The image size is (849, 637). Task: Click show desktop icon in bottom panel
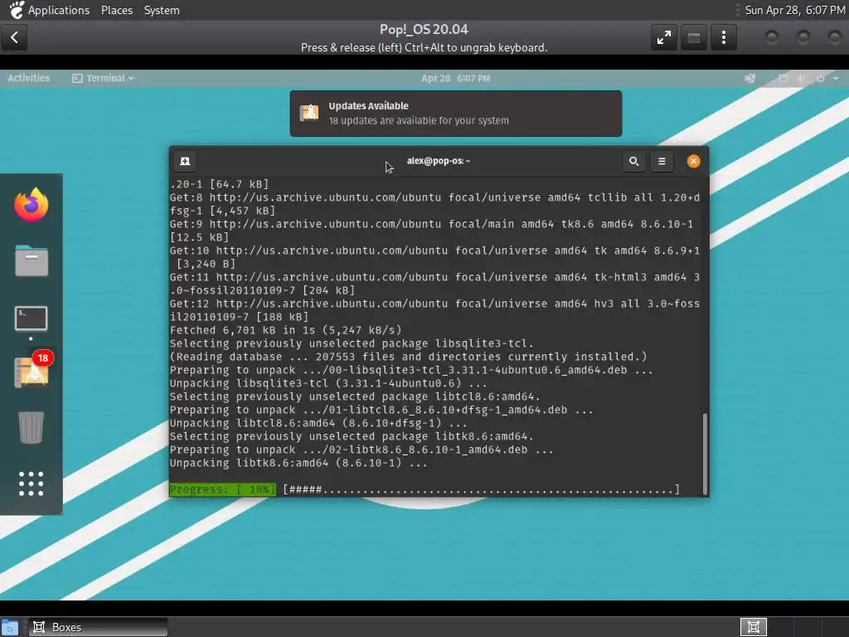click(10, 627)
